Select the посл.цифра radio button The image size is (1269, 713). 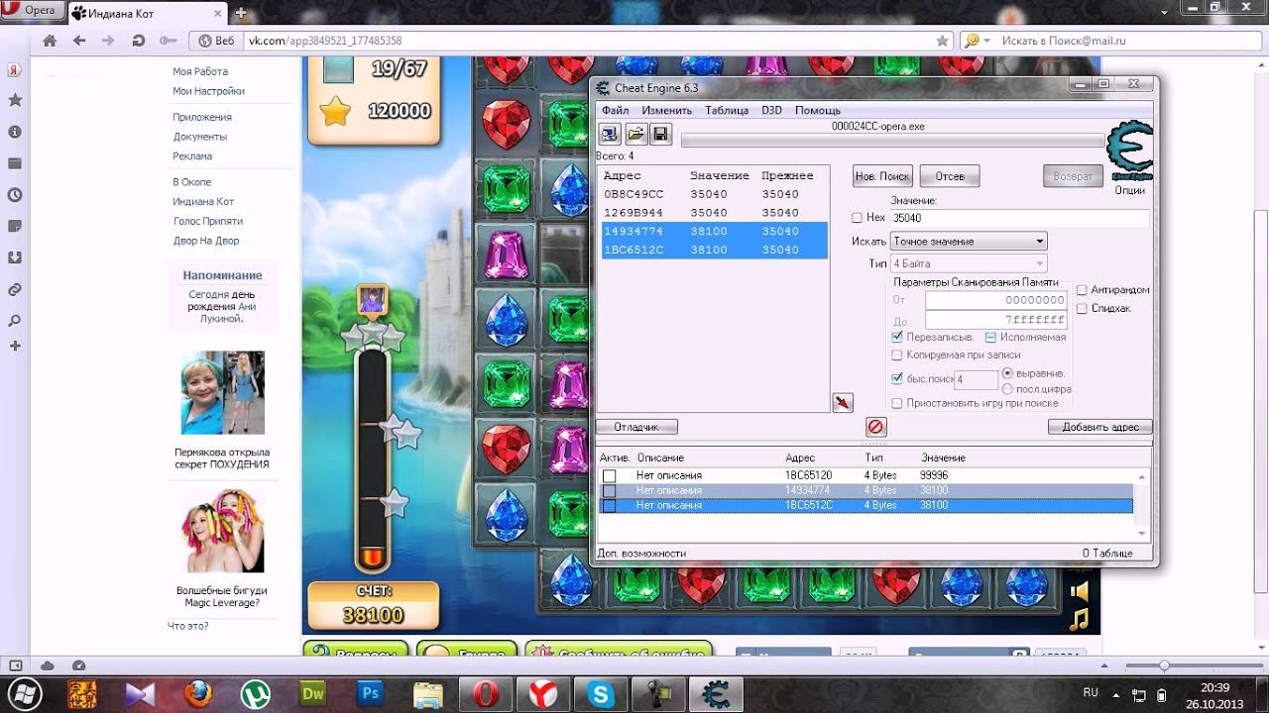[1008, 389]
